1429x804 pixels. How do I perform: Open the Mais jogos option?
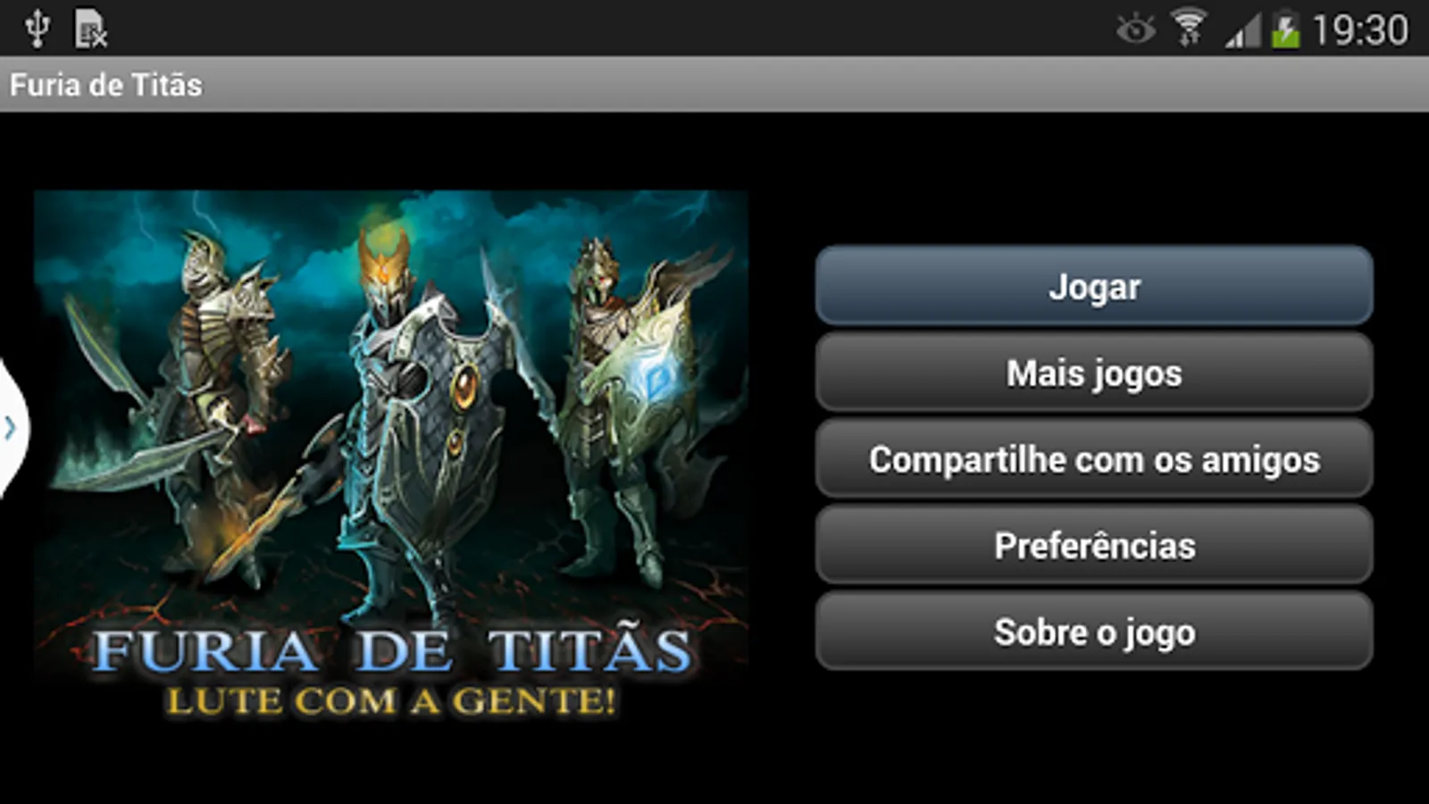1094,373
